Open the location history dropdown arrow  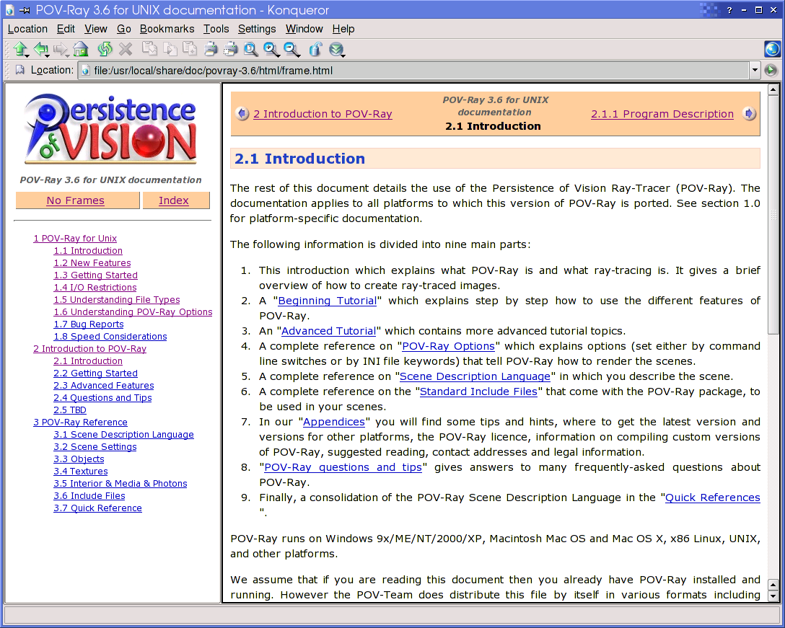point(755,71)
